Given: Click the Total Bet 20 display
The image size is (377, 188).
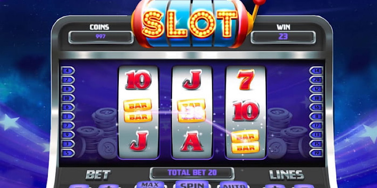Looking at the screenshot, I should click(x=192, y=173).
